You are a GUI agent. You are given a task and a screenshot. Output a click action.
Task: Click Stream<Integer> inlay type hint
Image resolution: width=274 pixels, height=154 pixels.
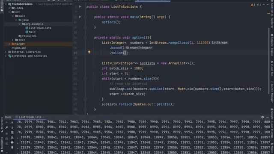click(x=139, y=47)
